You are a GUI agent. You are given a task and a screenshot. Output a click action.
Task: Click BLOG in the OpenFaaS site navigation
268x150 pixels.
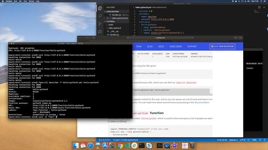click(x=150, y=46)
